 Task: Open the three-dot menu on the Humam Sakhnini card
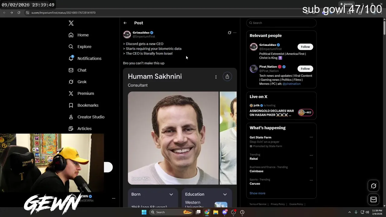coord(216,77)
